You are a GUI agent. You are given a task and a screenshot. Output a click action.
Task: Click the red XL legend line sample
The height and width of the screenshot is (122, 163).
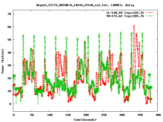tap(150, 13)
